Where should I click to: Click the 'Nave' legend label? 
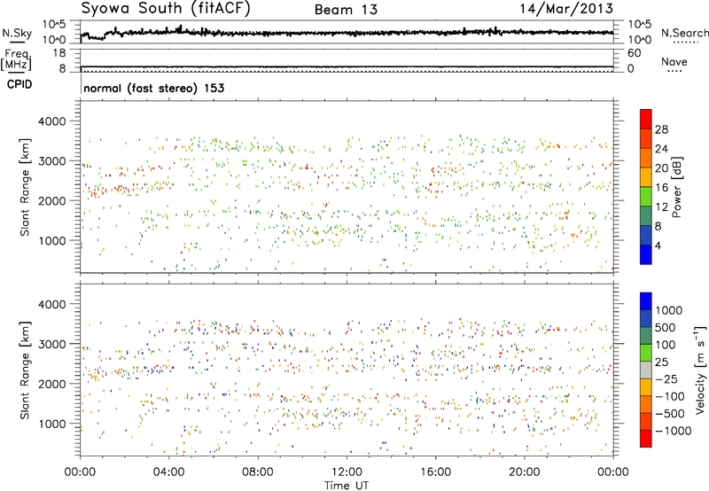[674, 62]
